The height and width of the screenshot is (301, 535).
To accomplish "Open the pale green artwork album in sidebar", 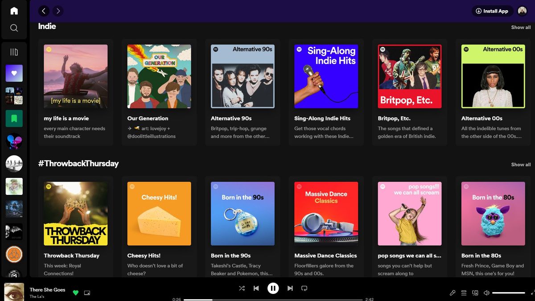I will [x=14, y=186].
